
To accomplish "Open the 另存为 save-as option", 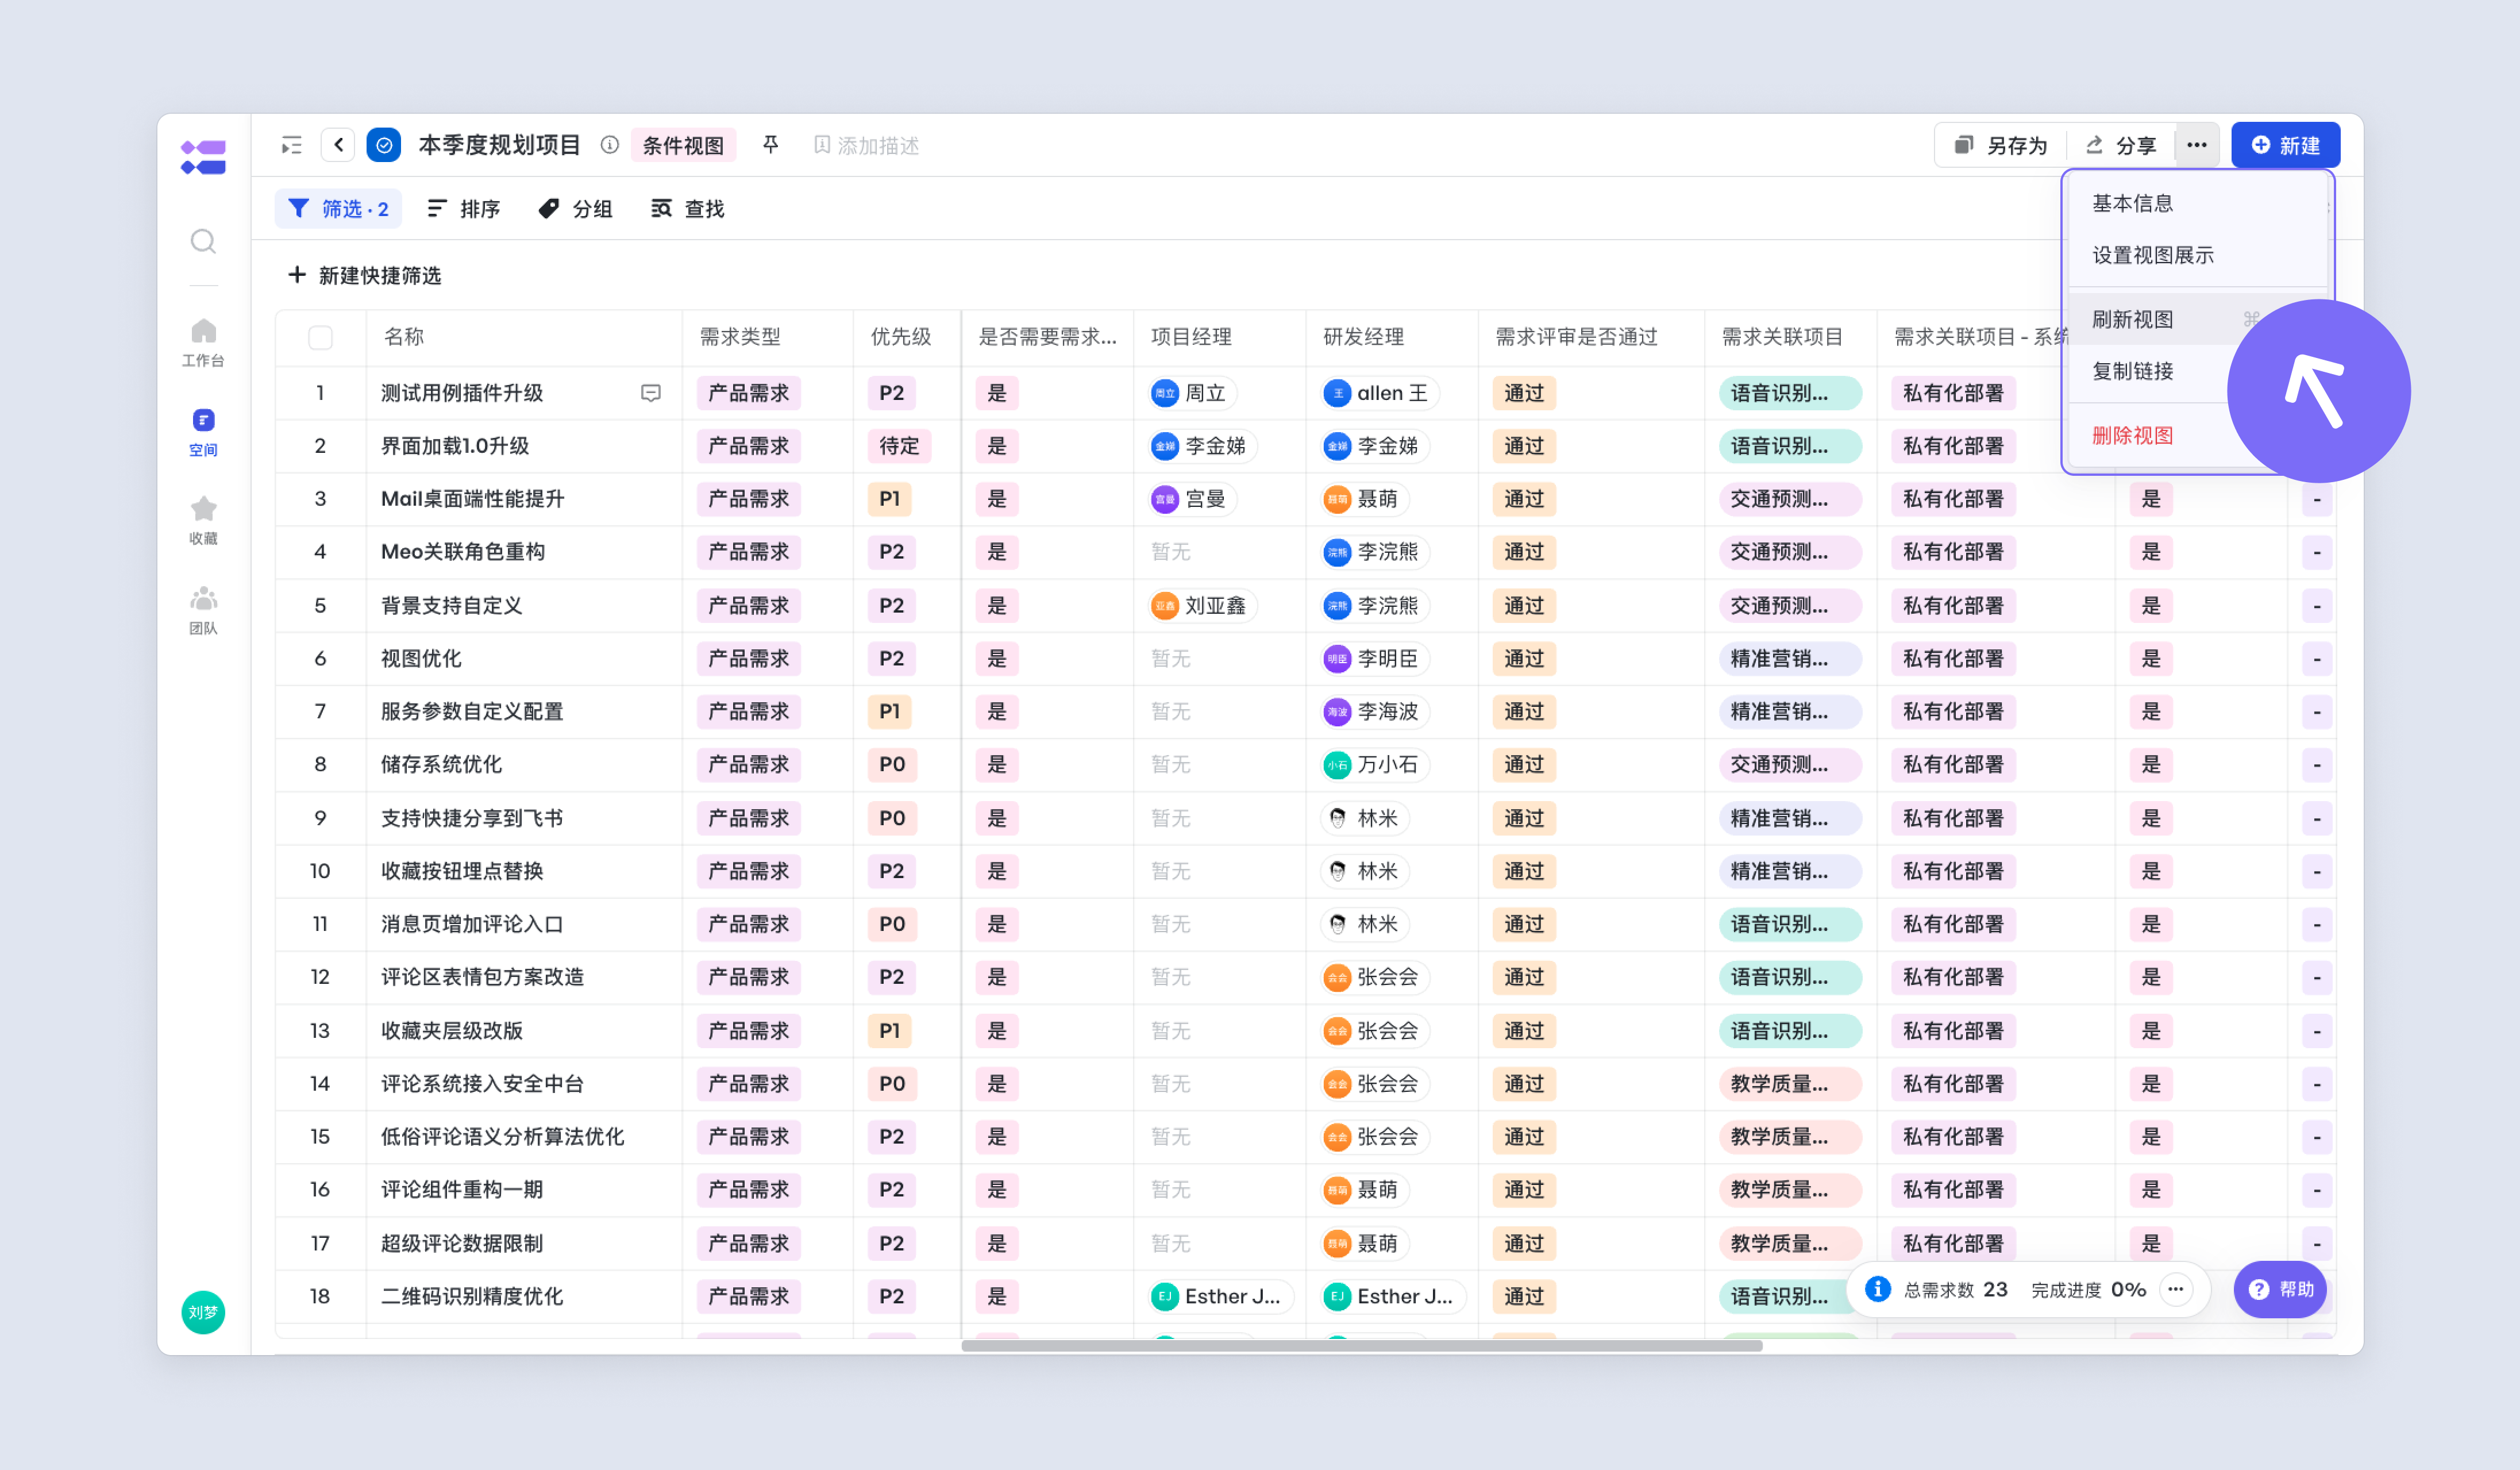I will 2002,145.
